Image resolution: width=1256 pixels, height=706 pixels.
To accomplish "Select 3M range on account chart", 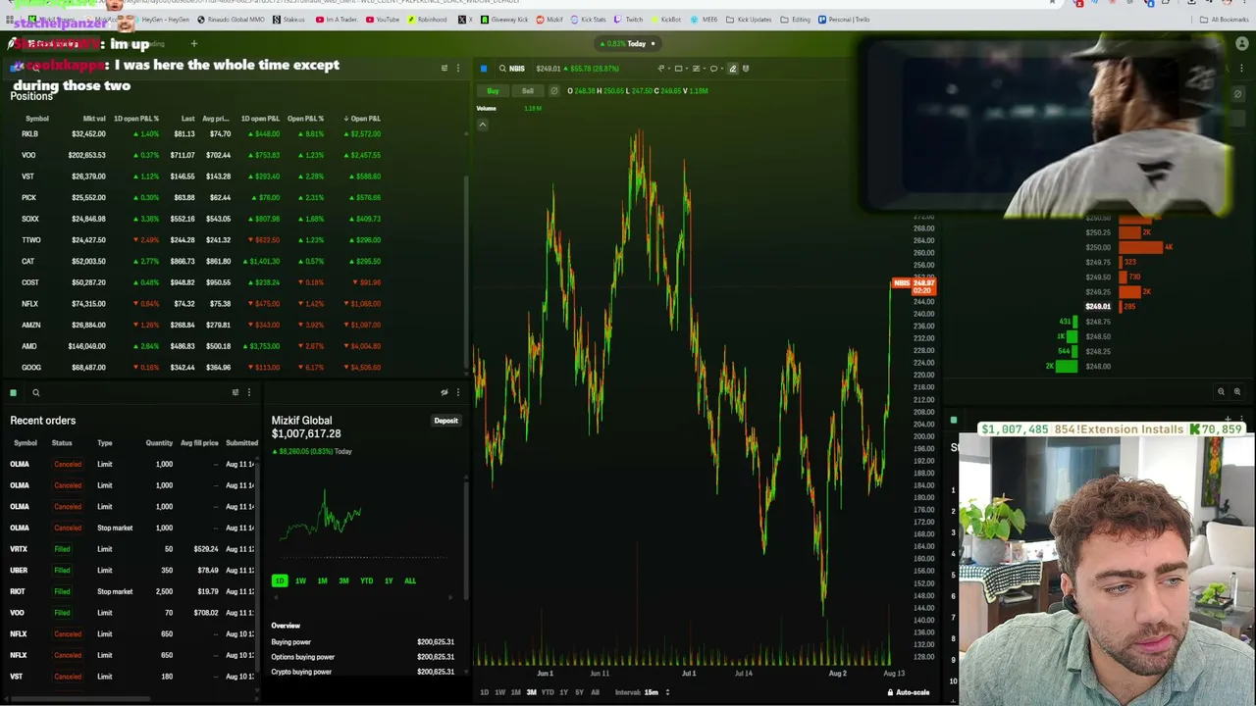I will point(343,580).
